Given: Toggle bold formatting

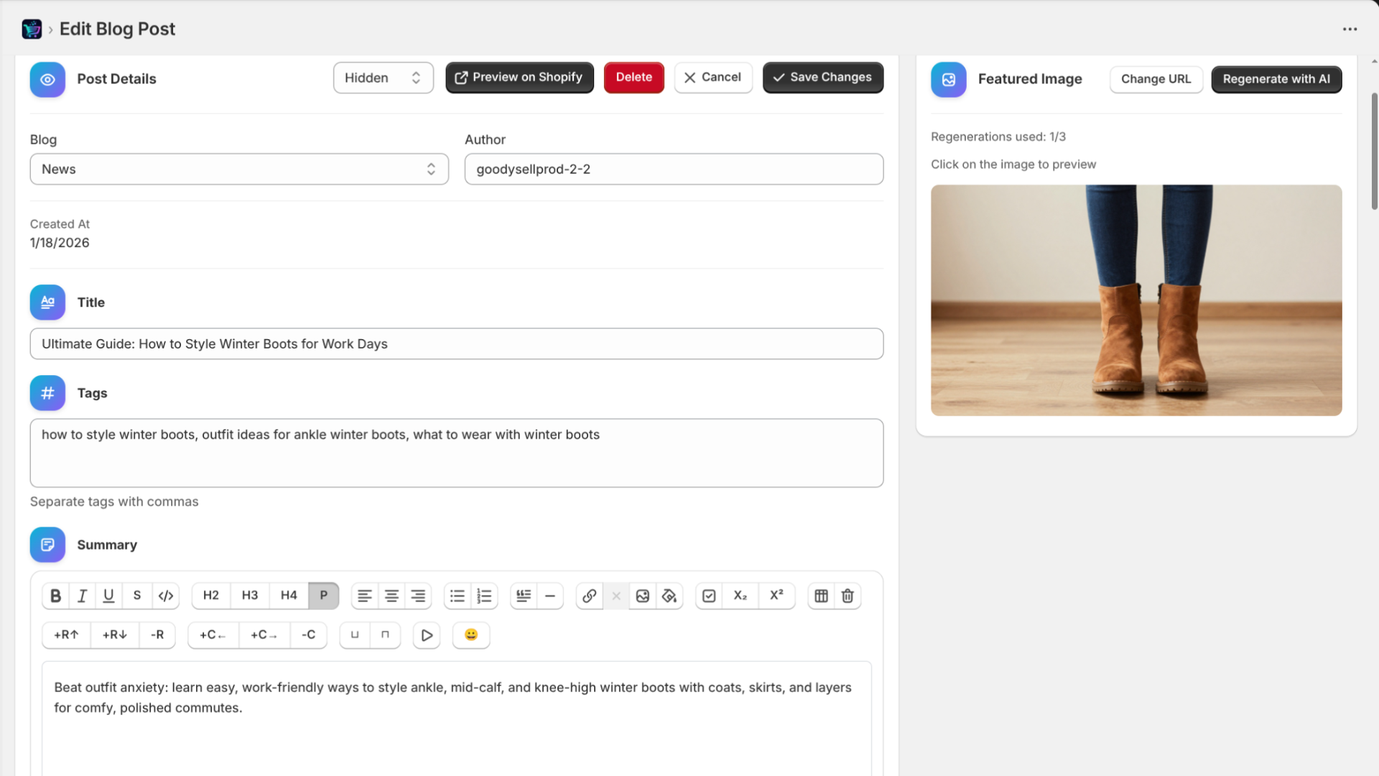Looking at the screenshot, I should click(55, 596).
